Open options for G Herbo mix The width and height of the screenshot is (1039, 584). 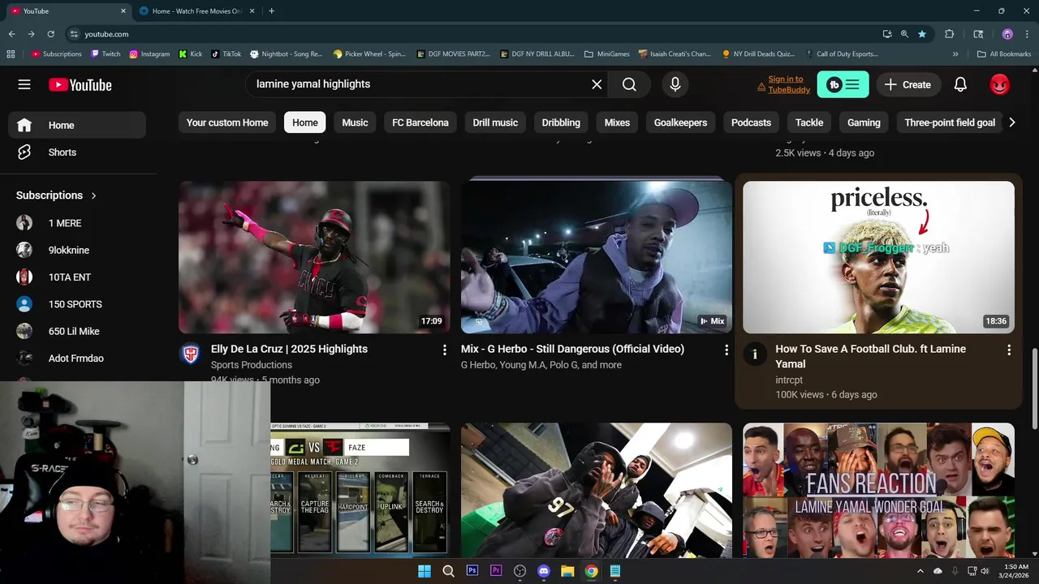coord(726,350)
